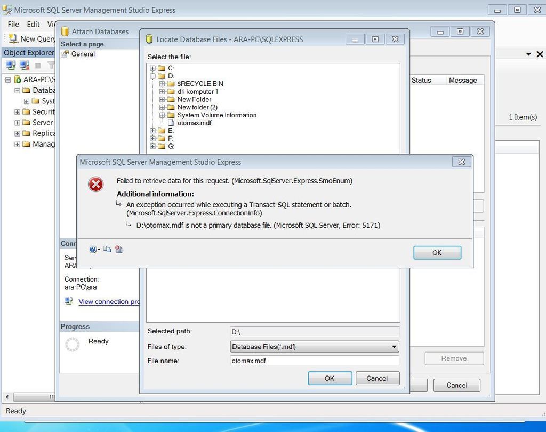Open the File menu
The image size is (546, 432).
pyautogui.click(x=13, y=25)
